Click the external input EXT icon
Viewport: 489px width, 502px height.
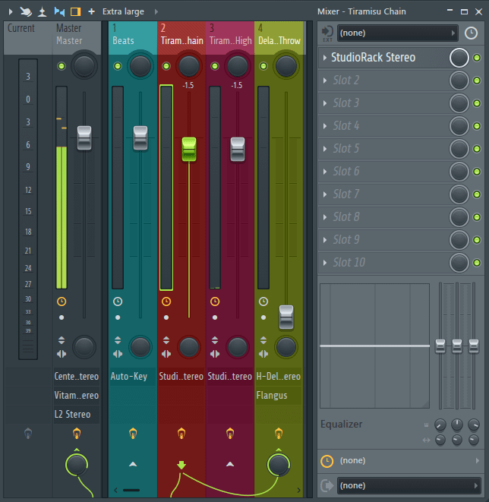pyautogui.click(x=327, y=33)
